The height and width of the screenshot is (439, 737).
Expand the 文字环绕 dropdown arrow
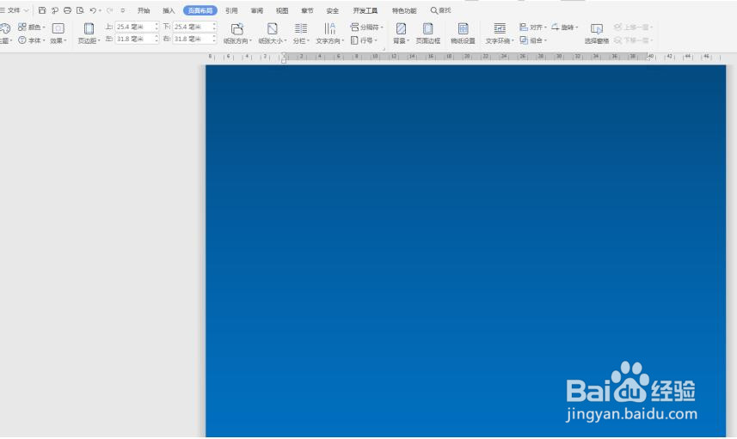click(513, 41)
